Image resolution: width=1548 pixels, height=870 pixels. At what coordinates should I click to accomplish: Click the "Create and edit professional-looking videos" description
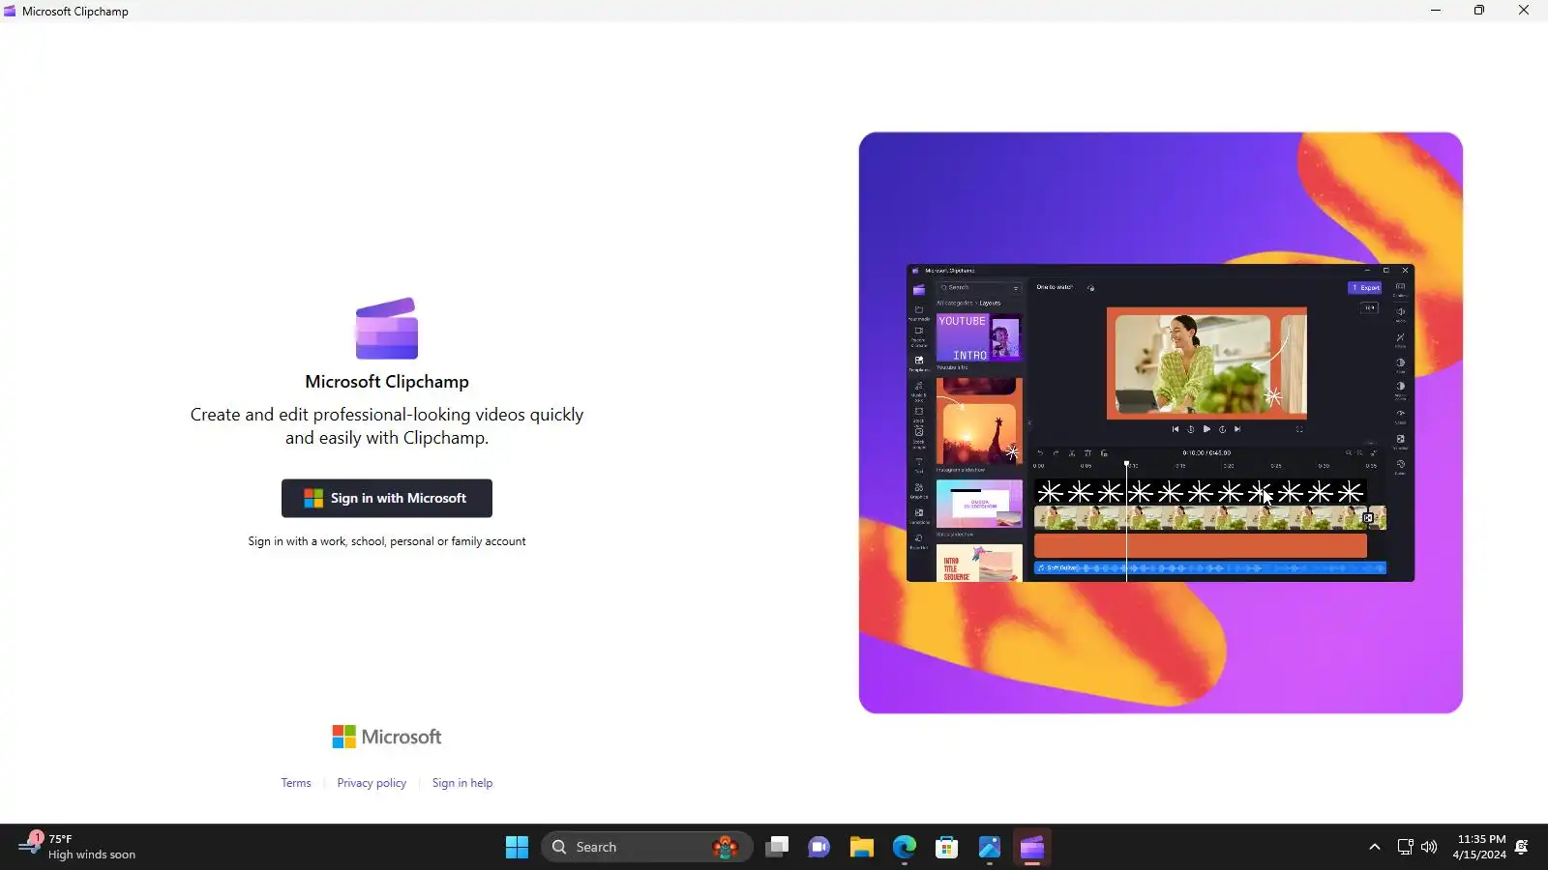coord(387,426)
